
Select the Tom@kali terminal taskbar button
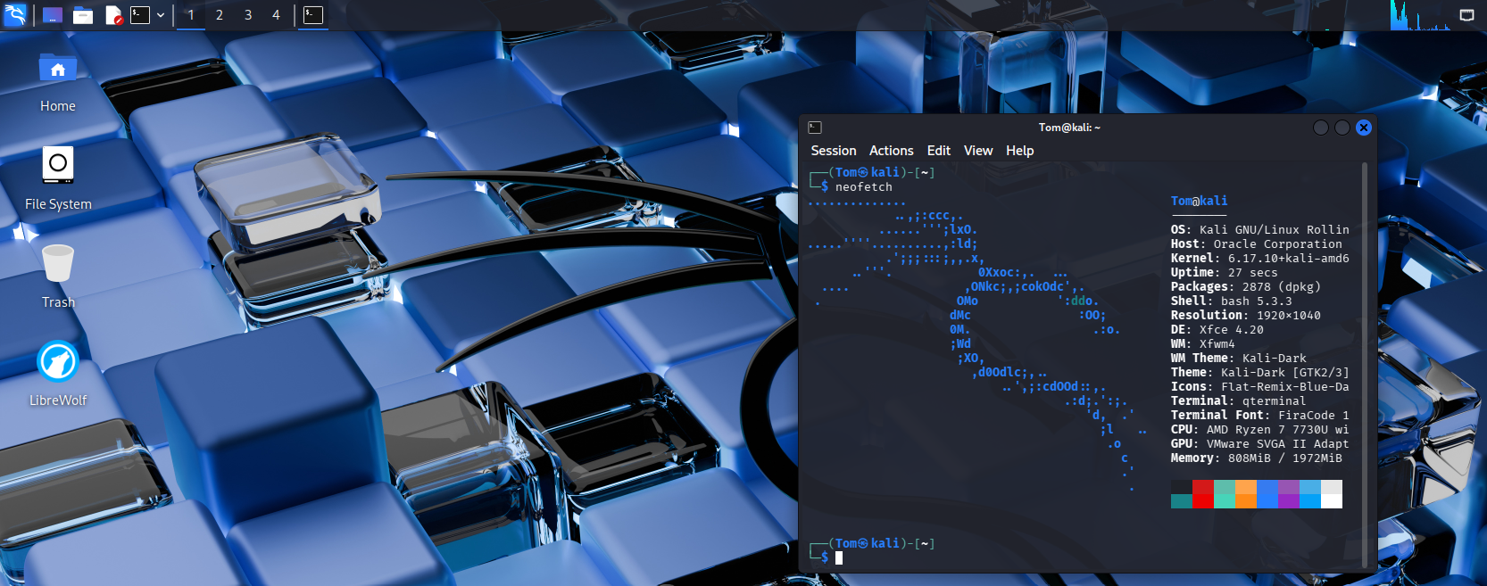point(312,15)
